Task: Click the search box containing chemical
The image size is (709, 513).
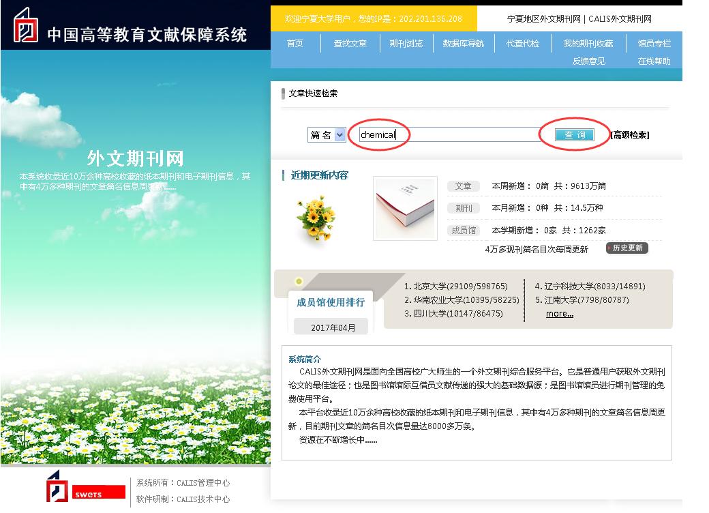Action: (x=449, y=134)
